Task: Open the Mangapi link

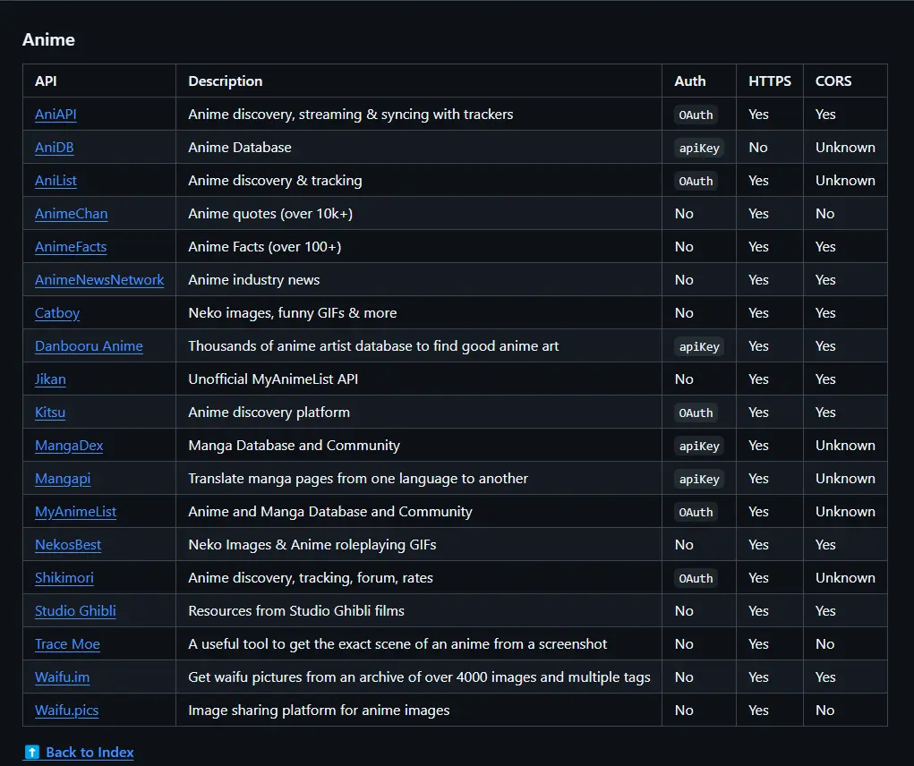Action: tap(63, 479)
